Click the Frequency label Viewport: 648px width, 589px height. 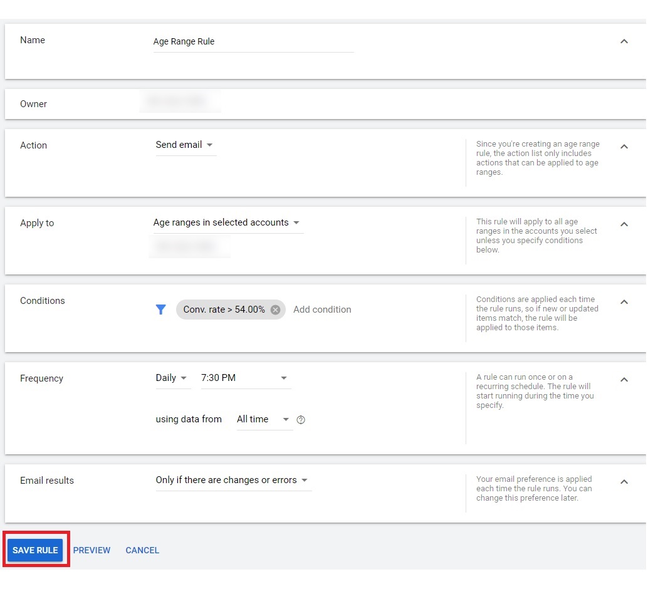(x=42, y=378)
